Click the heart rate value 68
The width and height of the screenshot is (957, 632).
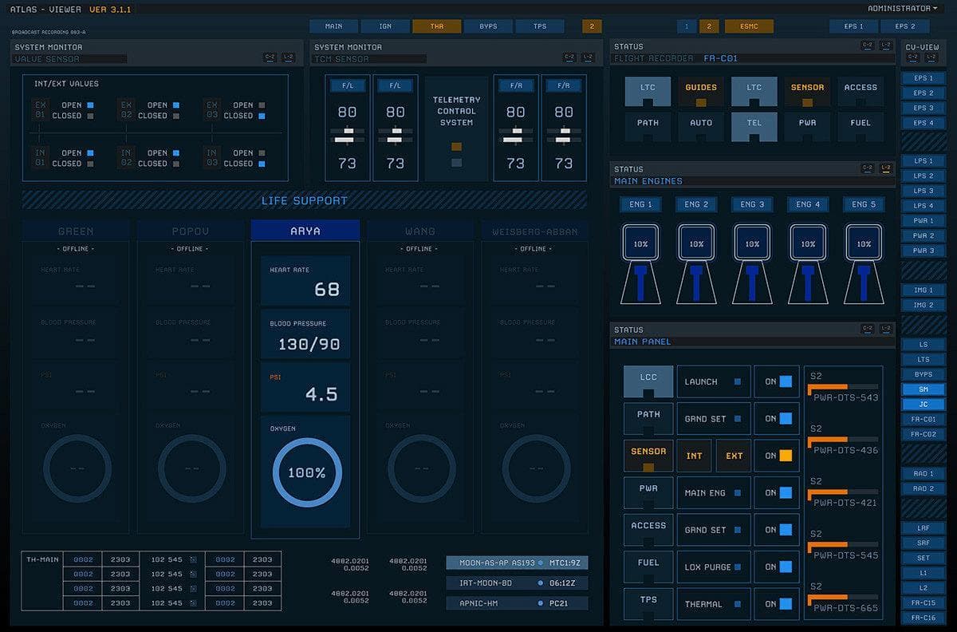click(327, 289)
